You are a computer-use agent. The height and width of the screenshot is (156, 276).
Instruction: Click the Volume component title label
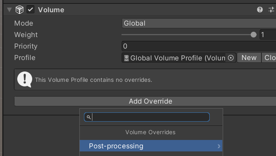click(51, 10)
